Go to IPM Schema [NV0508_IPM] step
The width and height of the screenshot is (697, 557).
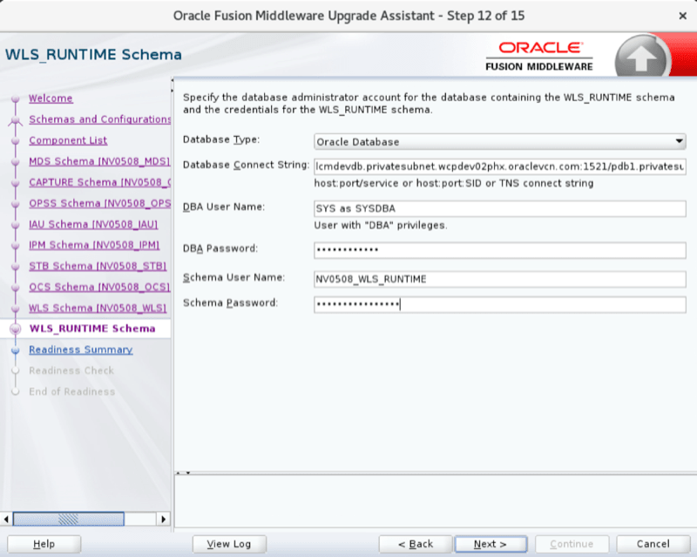94,245
